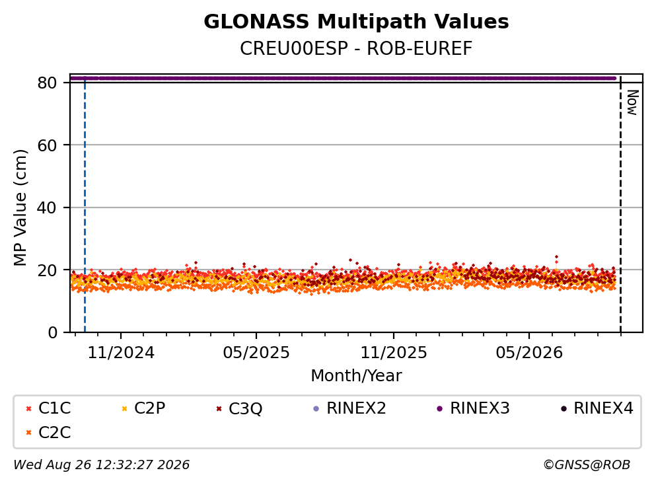The height and width of the screenshot is (485, 656).
Task: Click the 11/2024 x-axis tick label
Action: pos(121,353)
